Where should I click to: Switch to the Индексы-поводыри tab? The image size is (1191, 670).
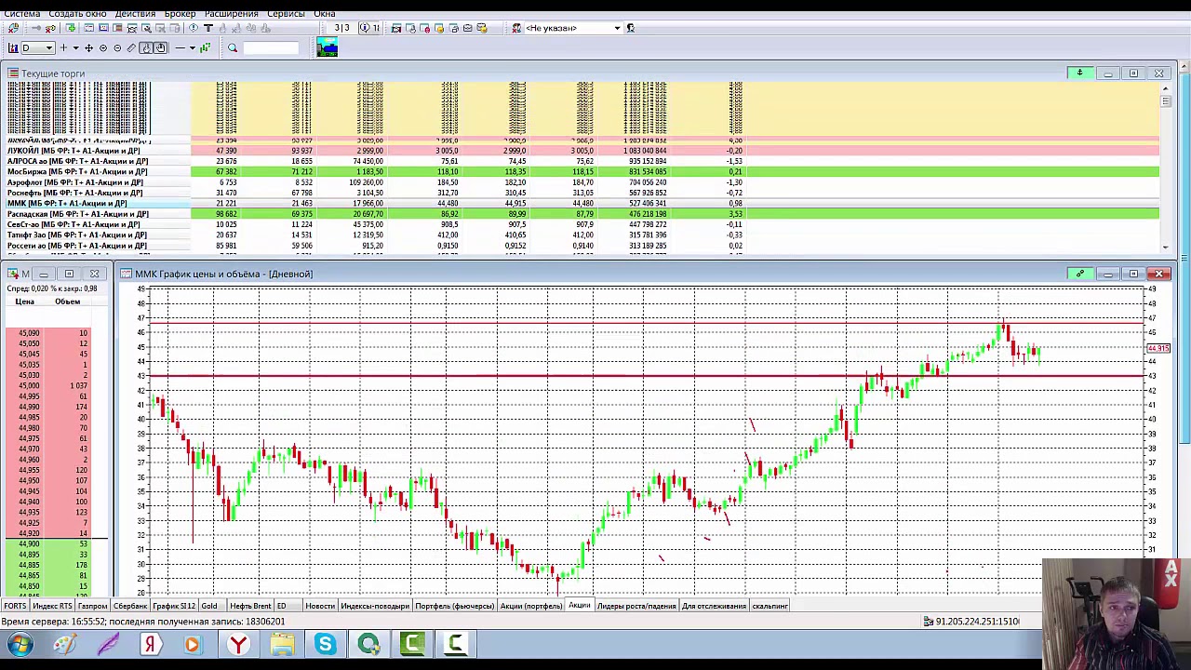[x=375, y=606]
